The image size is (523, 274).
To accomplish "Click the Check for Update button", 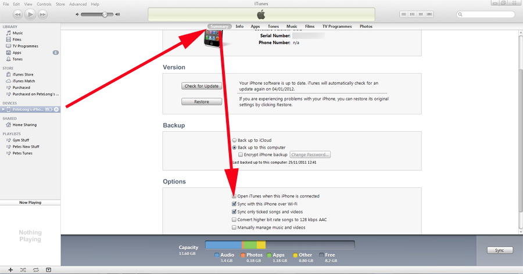I will pyautogui.click(x=202, y=86).
